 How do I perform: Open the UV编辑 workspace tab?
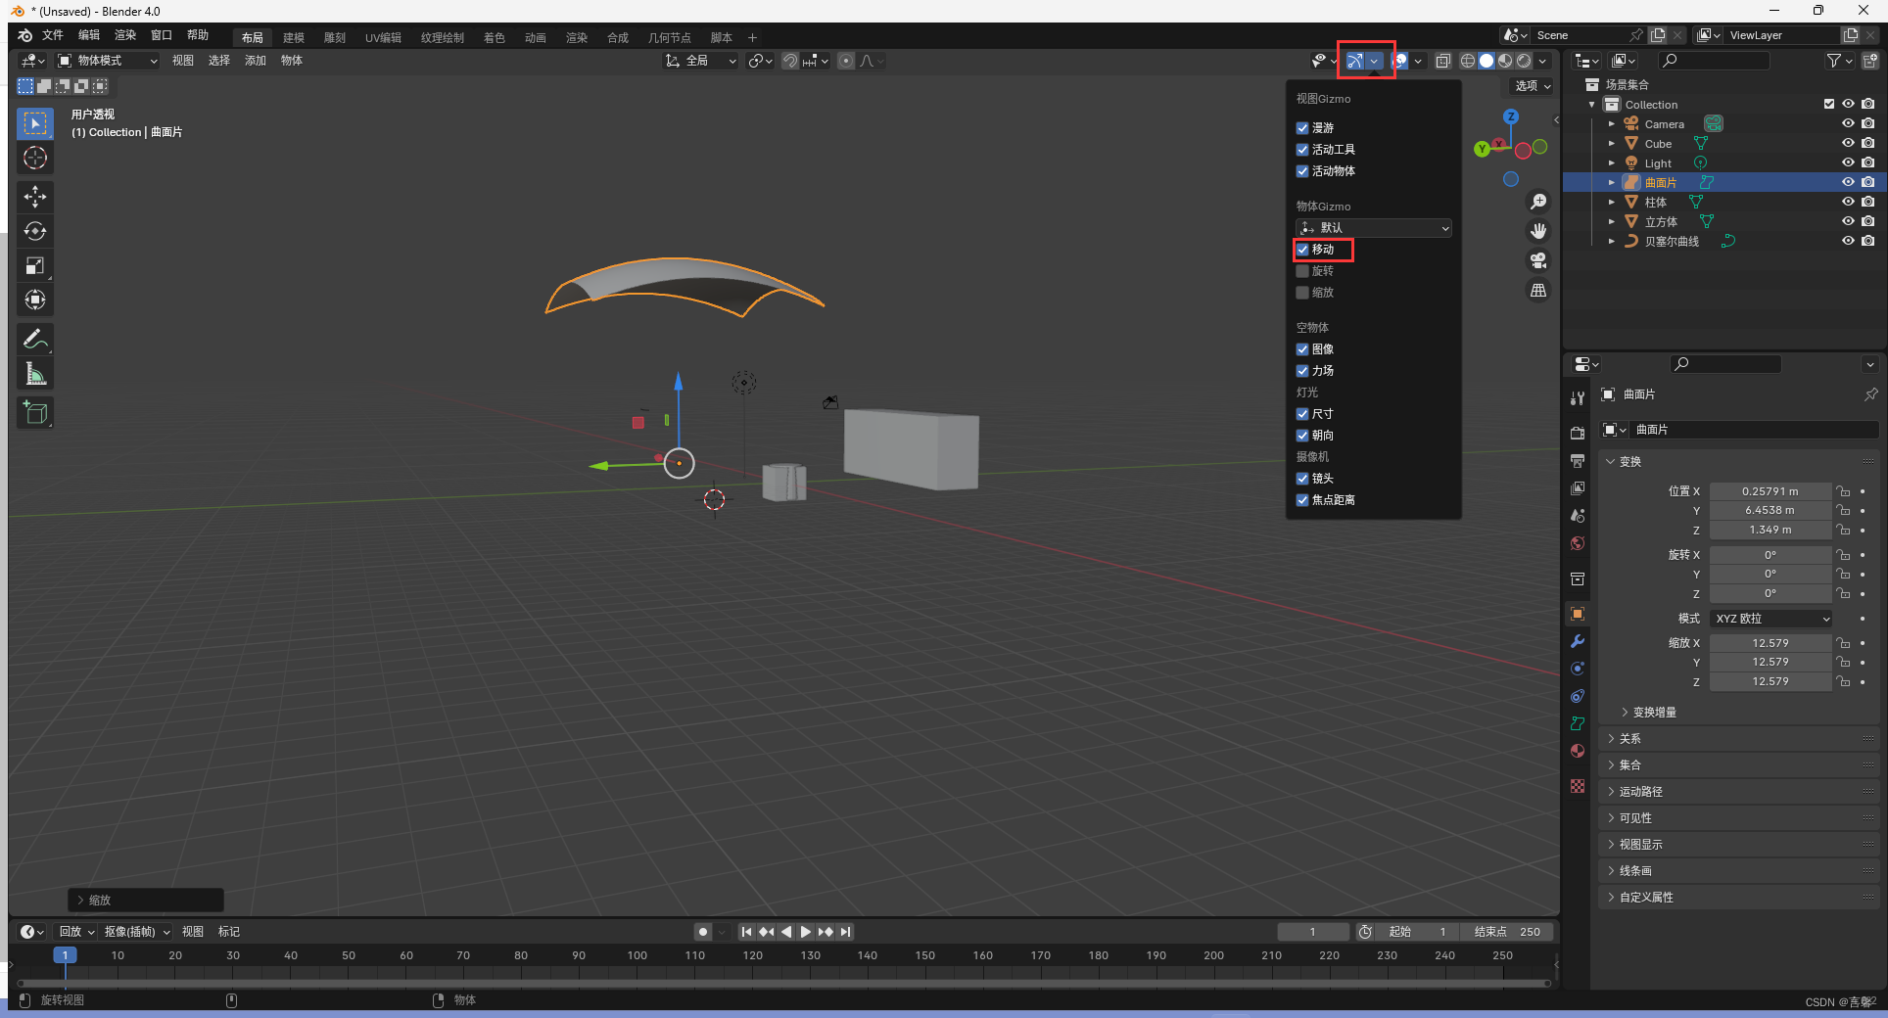pos(382,37)
